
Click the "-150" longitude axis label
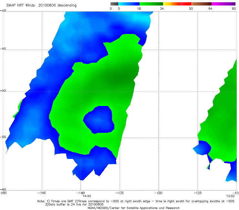tap(3, 193)
